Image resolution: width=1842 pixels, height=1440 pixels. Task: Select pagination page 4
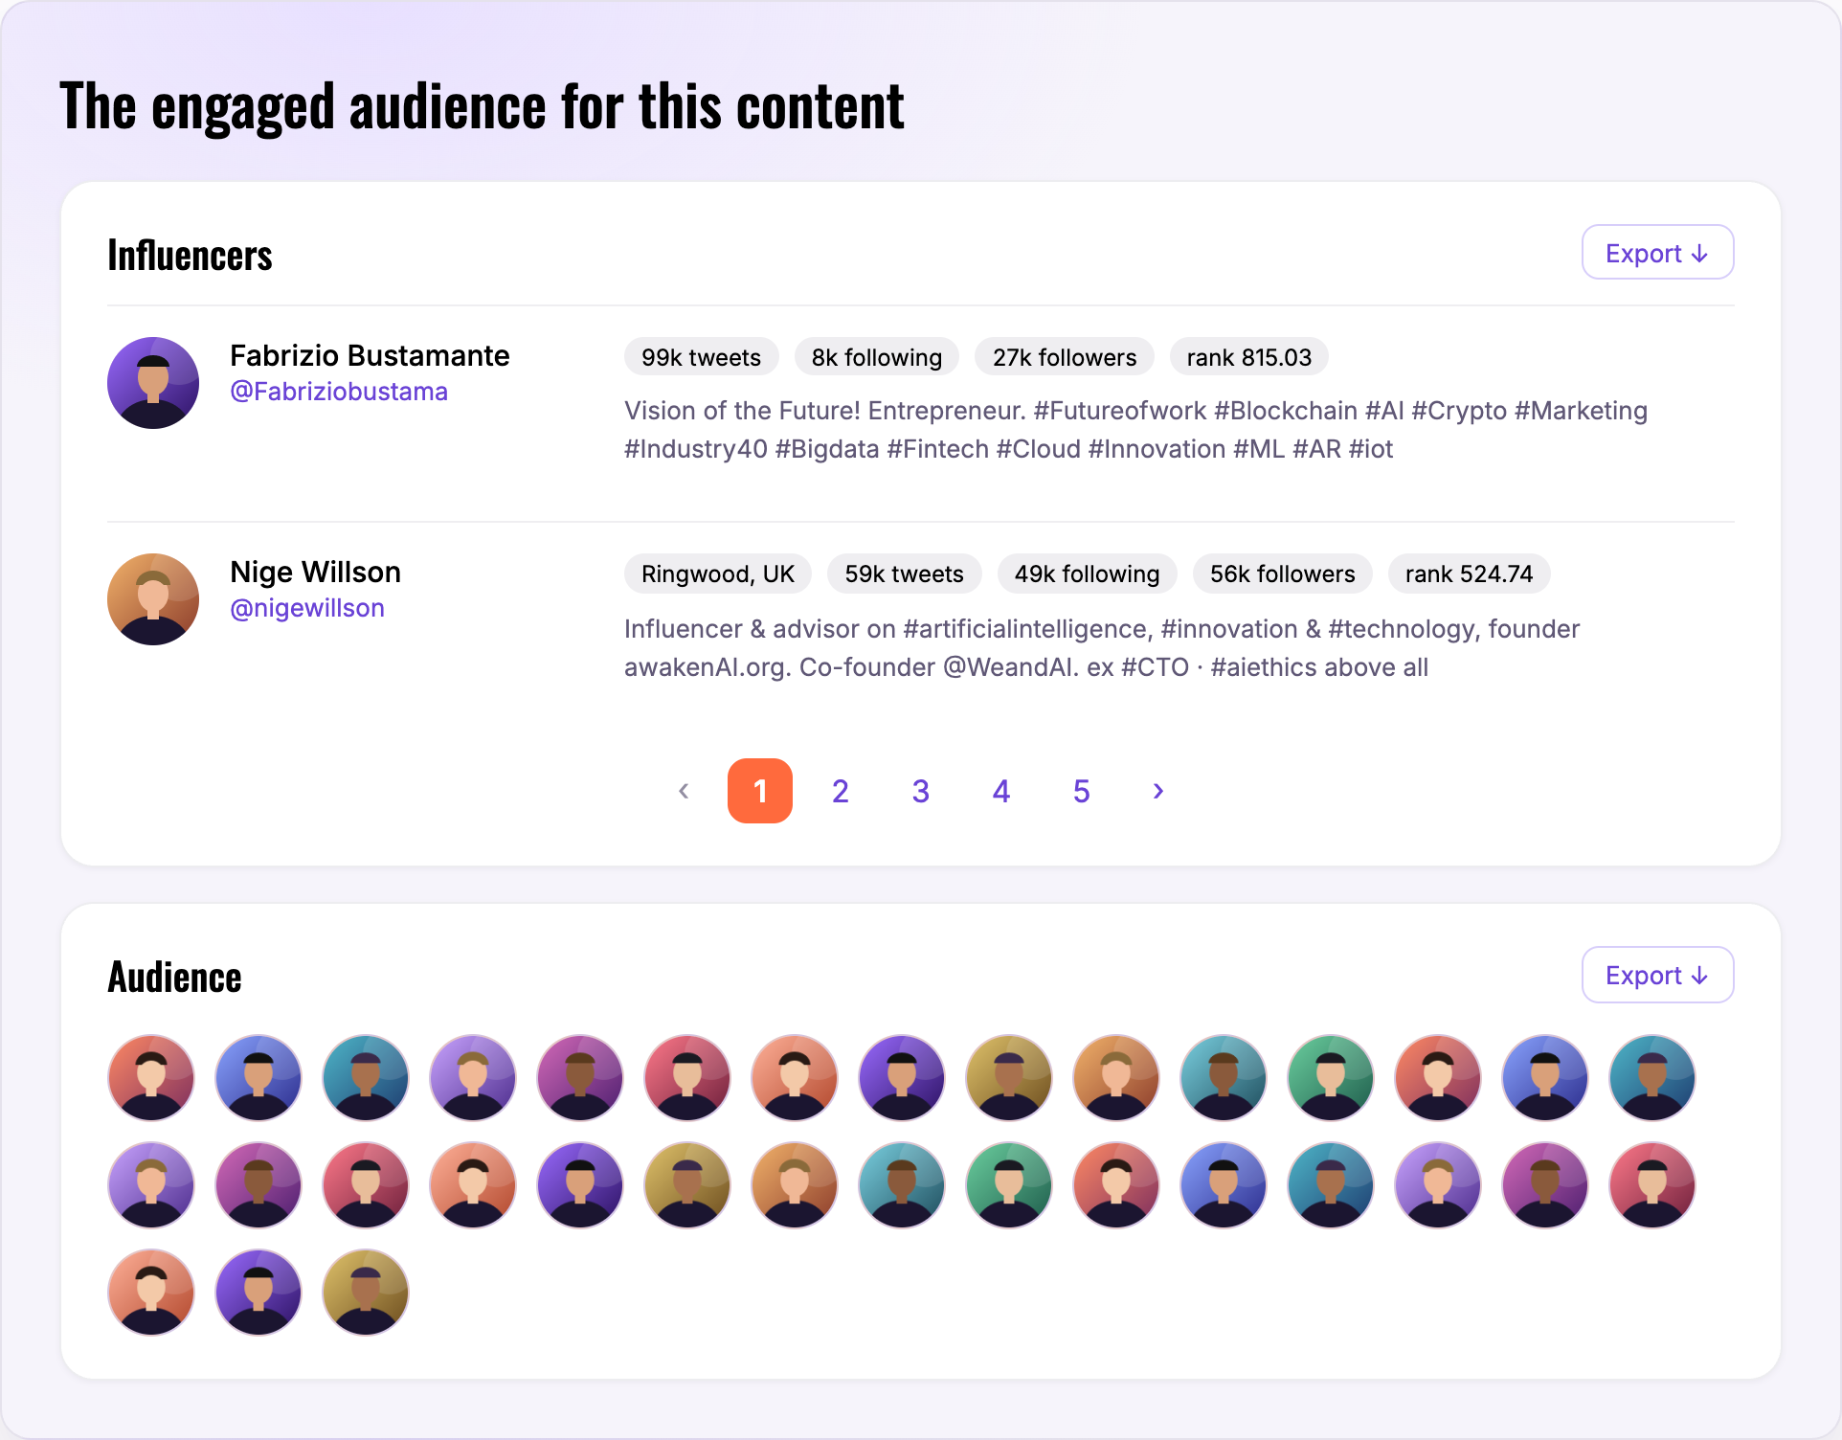coord(1001,791)
